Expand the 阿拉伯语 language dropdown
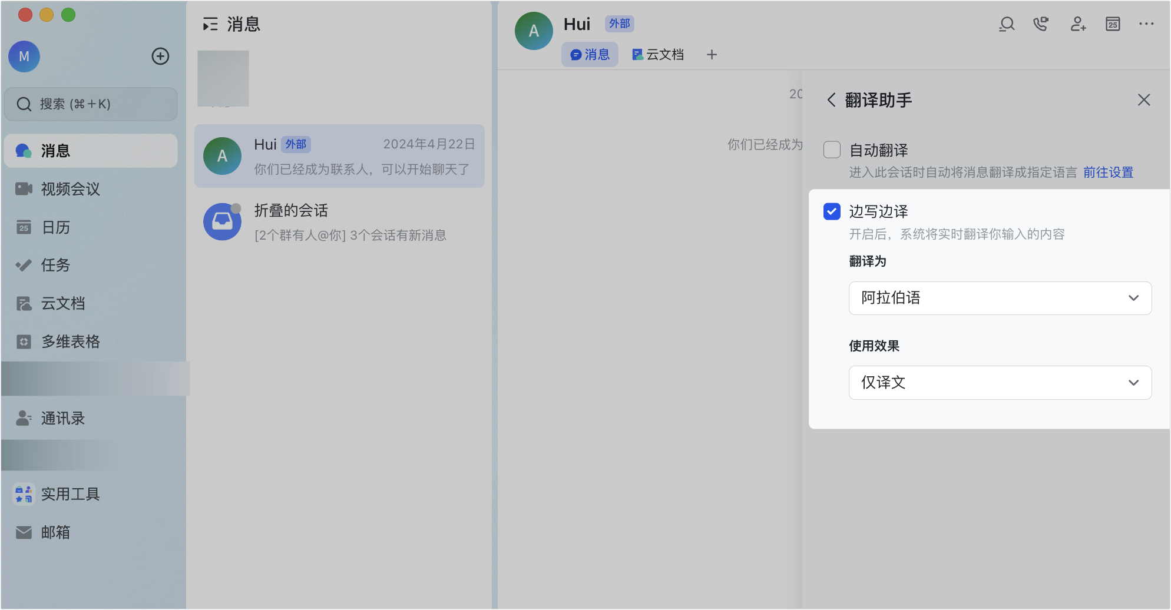Image resolution: width=1171 pixels, height=610 pixels. coord(1000,298)
